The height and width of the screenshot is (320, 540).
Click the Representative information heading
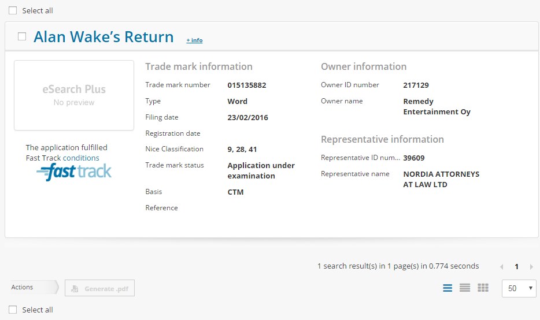click(x=382, y=139)
